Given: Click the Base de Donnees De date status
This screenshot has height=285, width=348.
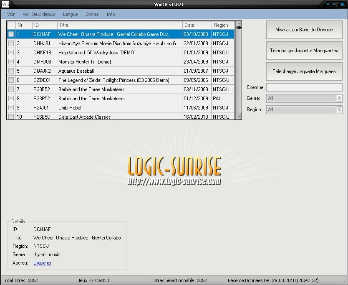Looking at the screenshot, I should pyautogui.click(x=273, y=280).
